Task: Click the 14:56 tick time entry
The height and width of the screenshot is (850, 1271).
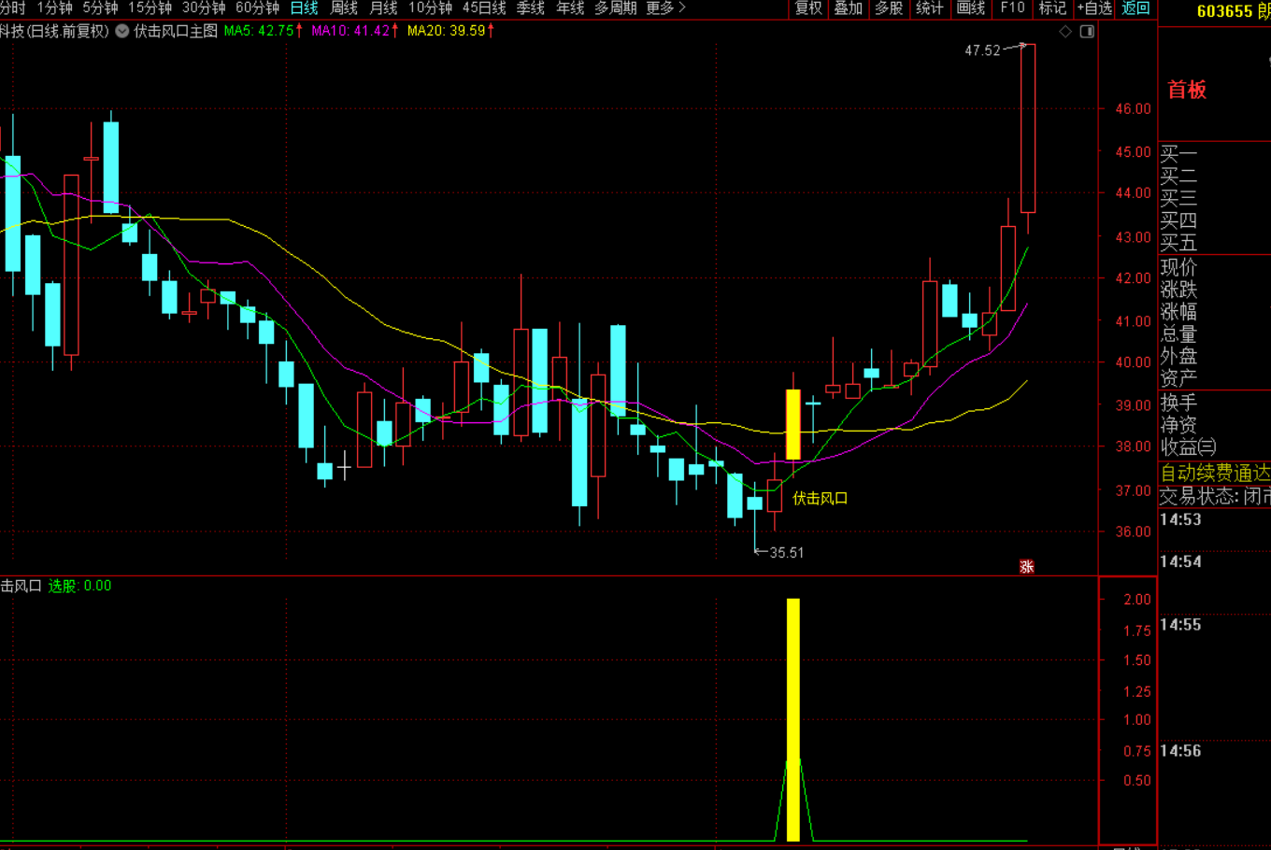Action: [1180, 751]
